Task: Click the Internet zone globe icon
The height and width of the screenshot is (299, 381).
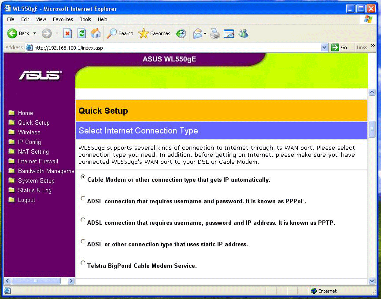Action: [314, 291]
